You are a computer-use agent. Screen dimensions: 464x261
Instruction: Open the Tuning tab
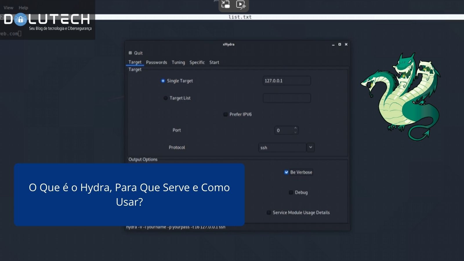(178, 62)
